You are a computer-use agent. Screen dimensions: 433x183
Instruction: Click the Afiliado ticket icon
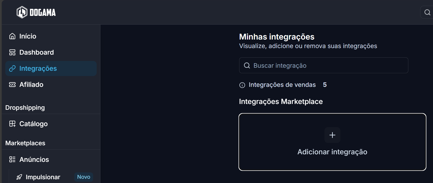(12, 85)
